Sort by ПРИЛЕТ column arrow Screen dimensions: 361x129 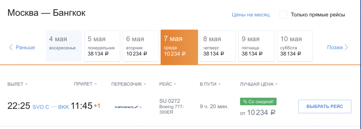pos(96,84)
